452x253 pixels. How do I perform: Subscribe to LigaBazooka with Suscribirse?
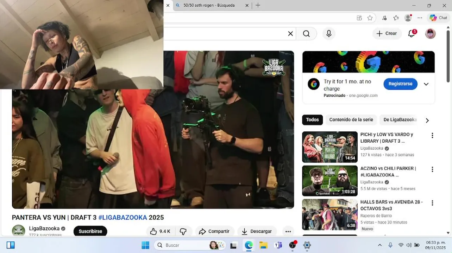pos(90,231)
